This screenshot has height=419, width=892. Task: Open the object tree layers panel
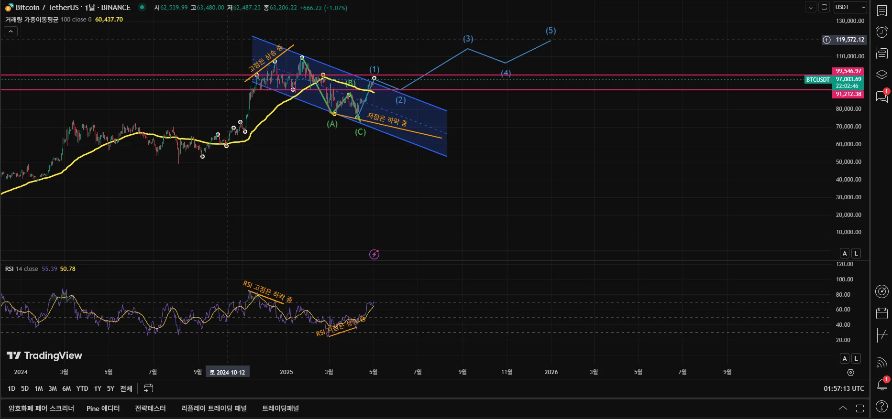tap(881, 75)
